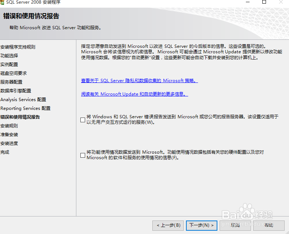Image resolution: width=289 pixels, height=234 pixels.
Task: Select Analysis Services 配置 step
Action: (23, 100)
